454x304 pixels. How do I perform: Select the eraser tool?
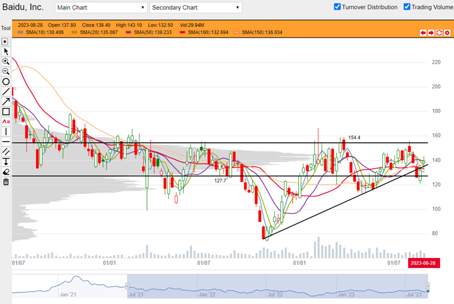[x=6, y=172]
